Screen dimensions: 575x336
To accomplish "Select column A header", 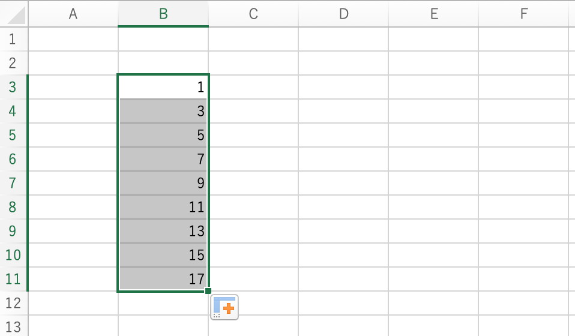I will [x=73, y=14].
